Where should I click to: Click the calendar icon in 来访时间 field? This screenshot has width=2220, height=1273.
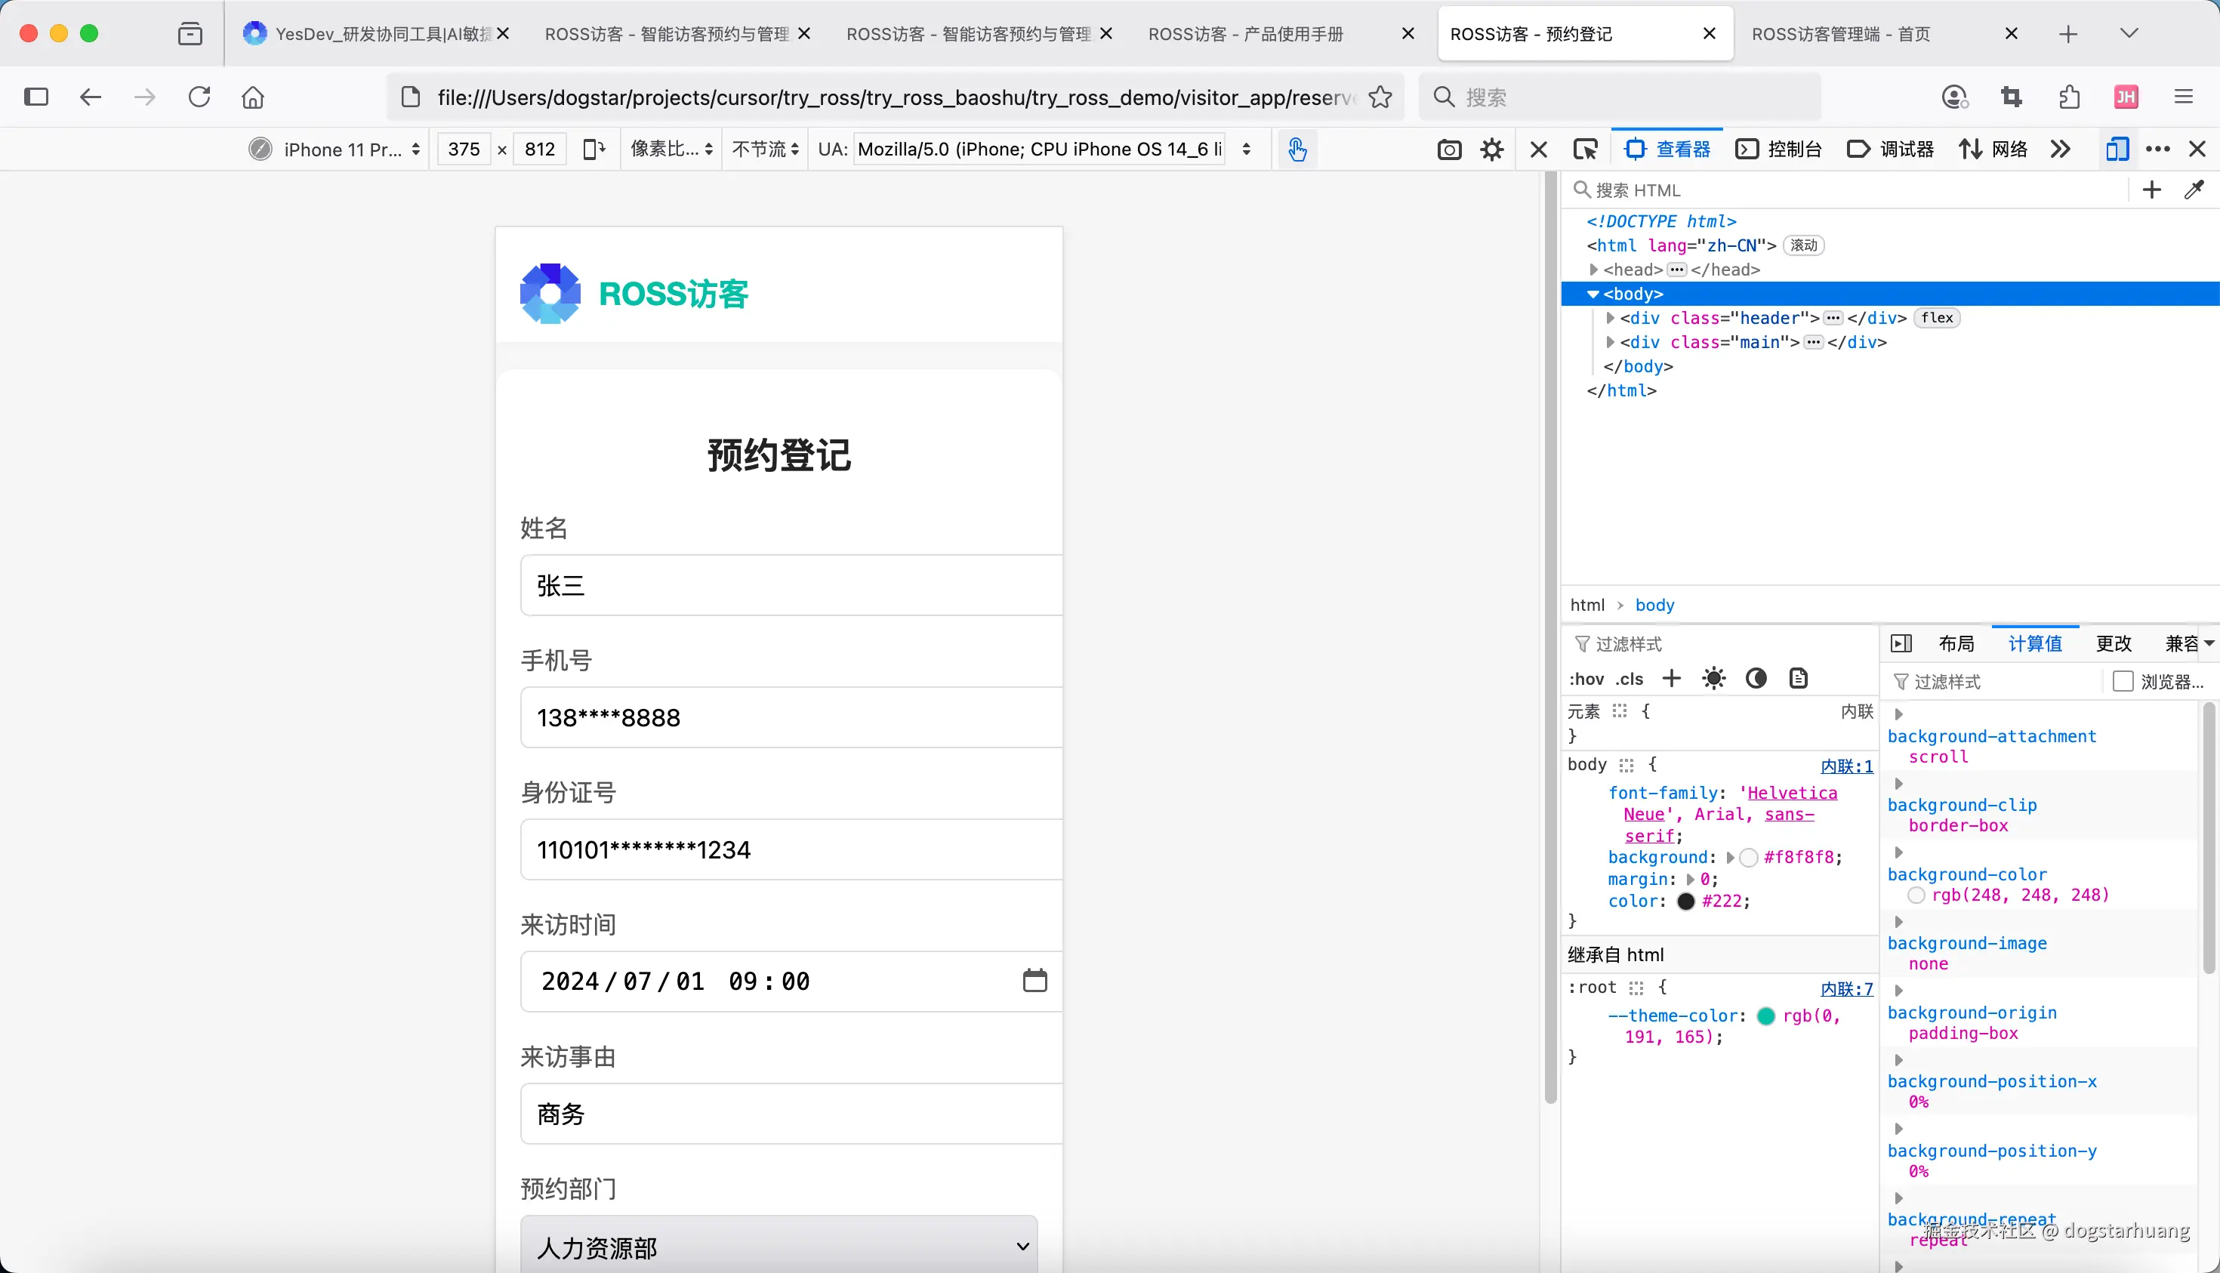click(1034, 980)
